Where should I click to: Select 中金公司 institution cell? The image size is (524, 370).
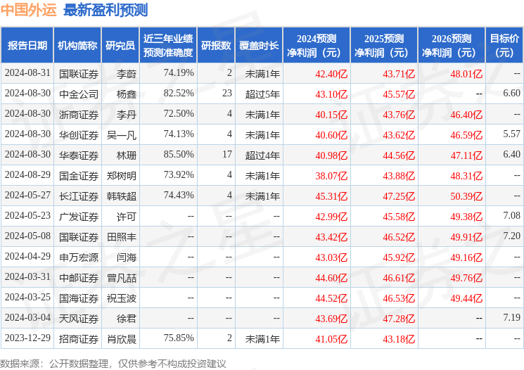pyautogui.click(x=79, y=94)
